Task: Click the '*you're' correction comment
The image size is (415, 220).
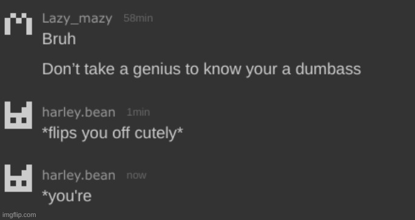Action: click(67, 196)
